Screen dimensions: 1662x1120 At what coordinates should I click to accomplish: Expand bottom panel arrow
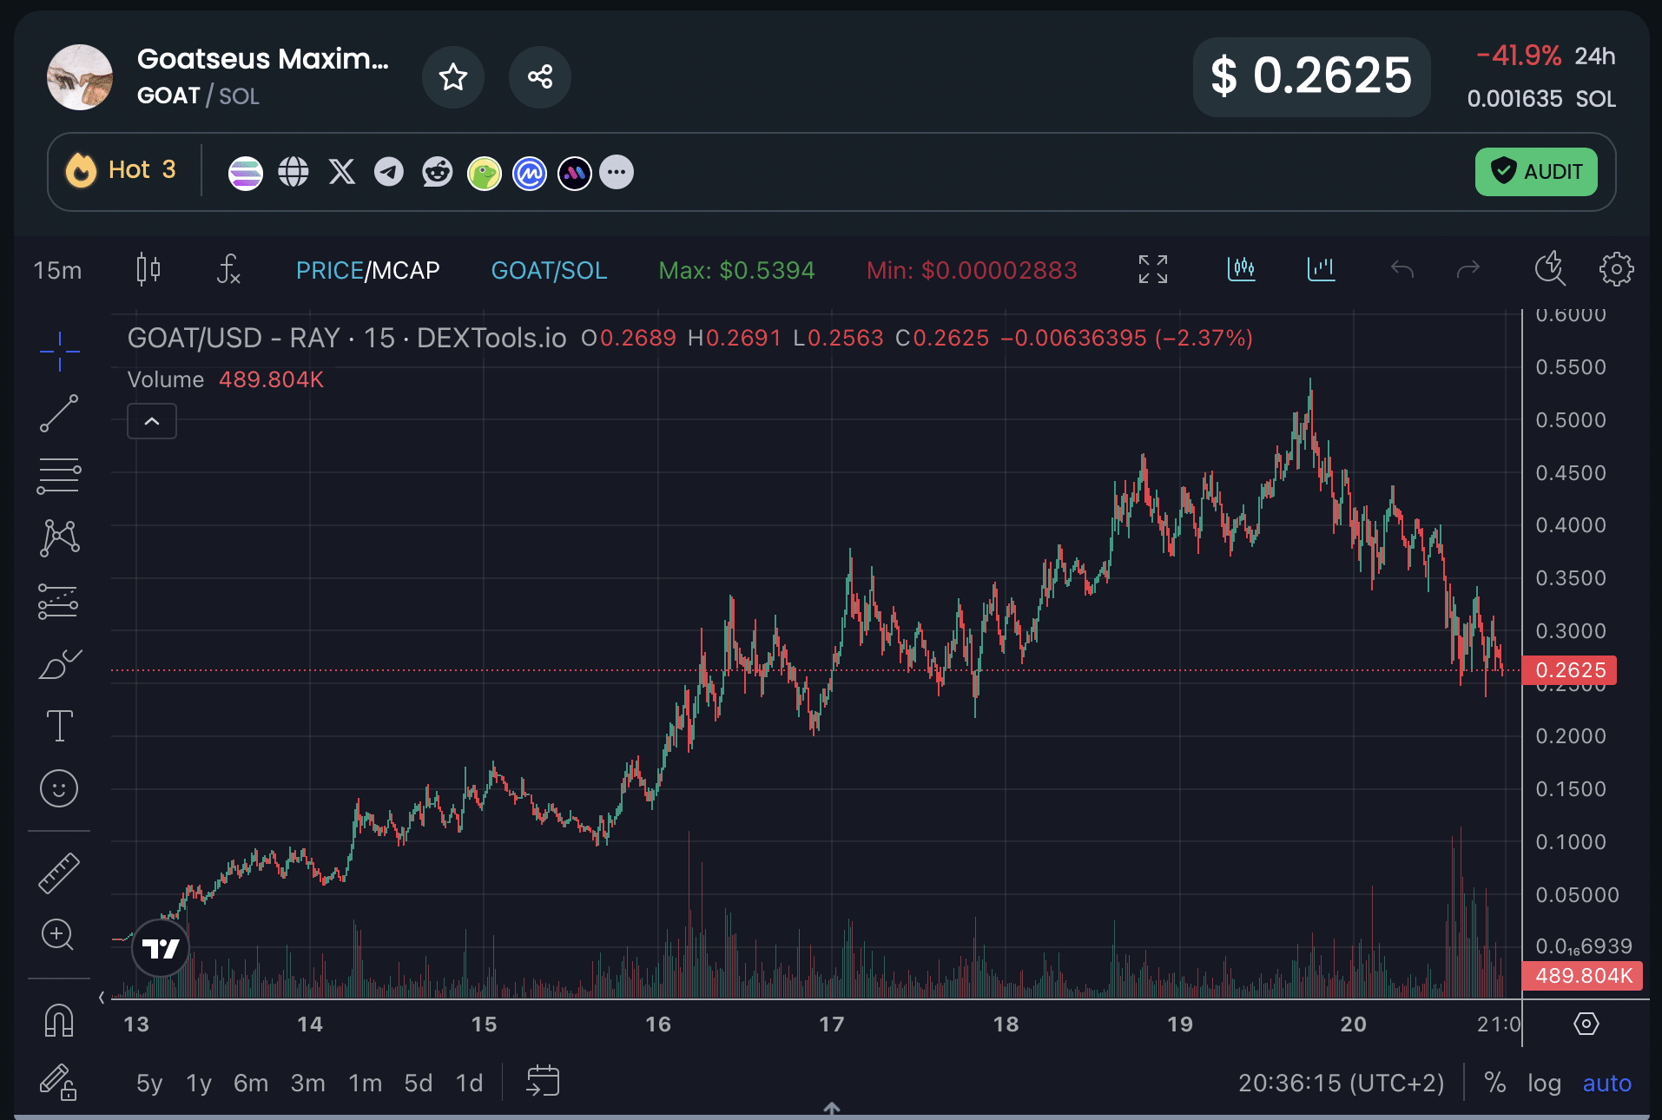click(832, 1109)
